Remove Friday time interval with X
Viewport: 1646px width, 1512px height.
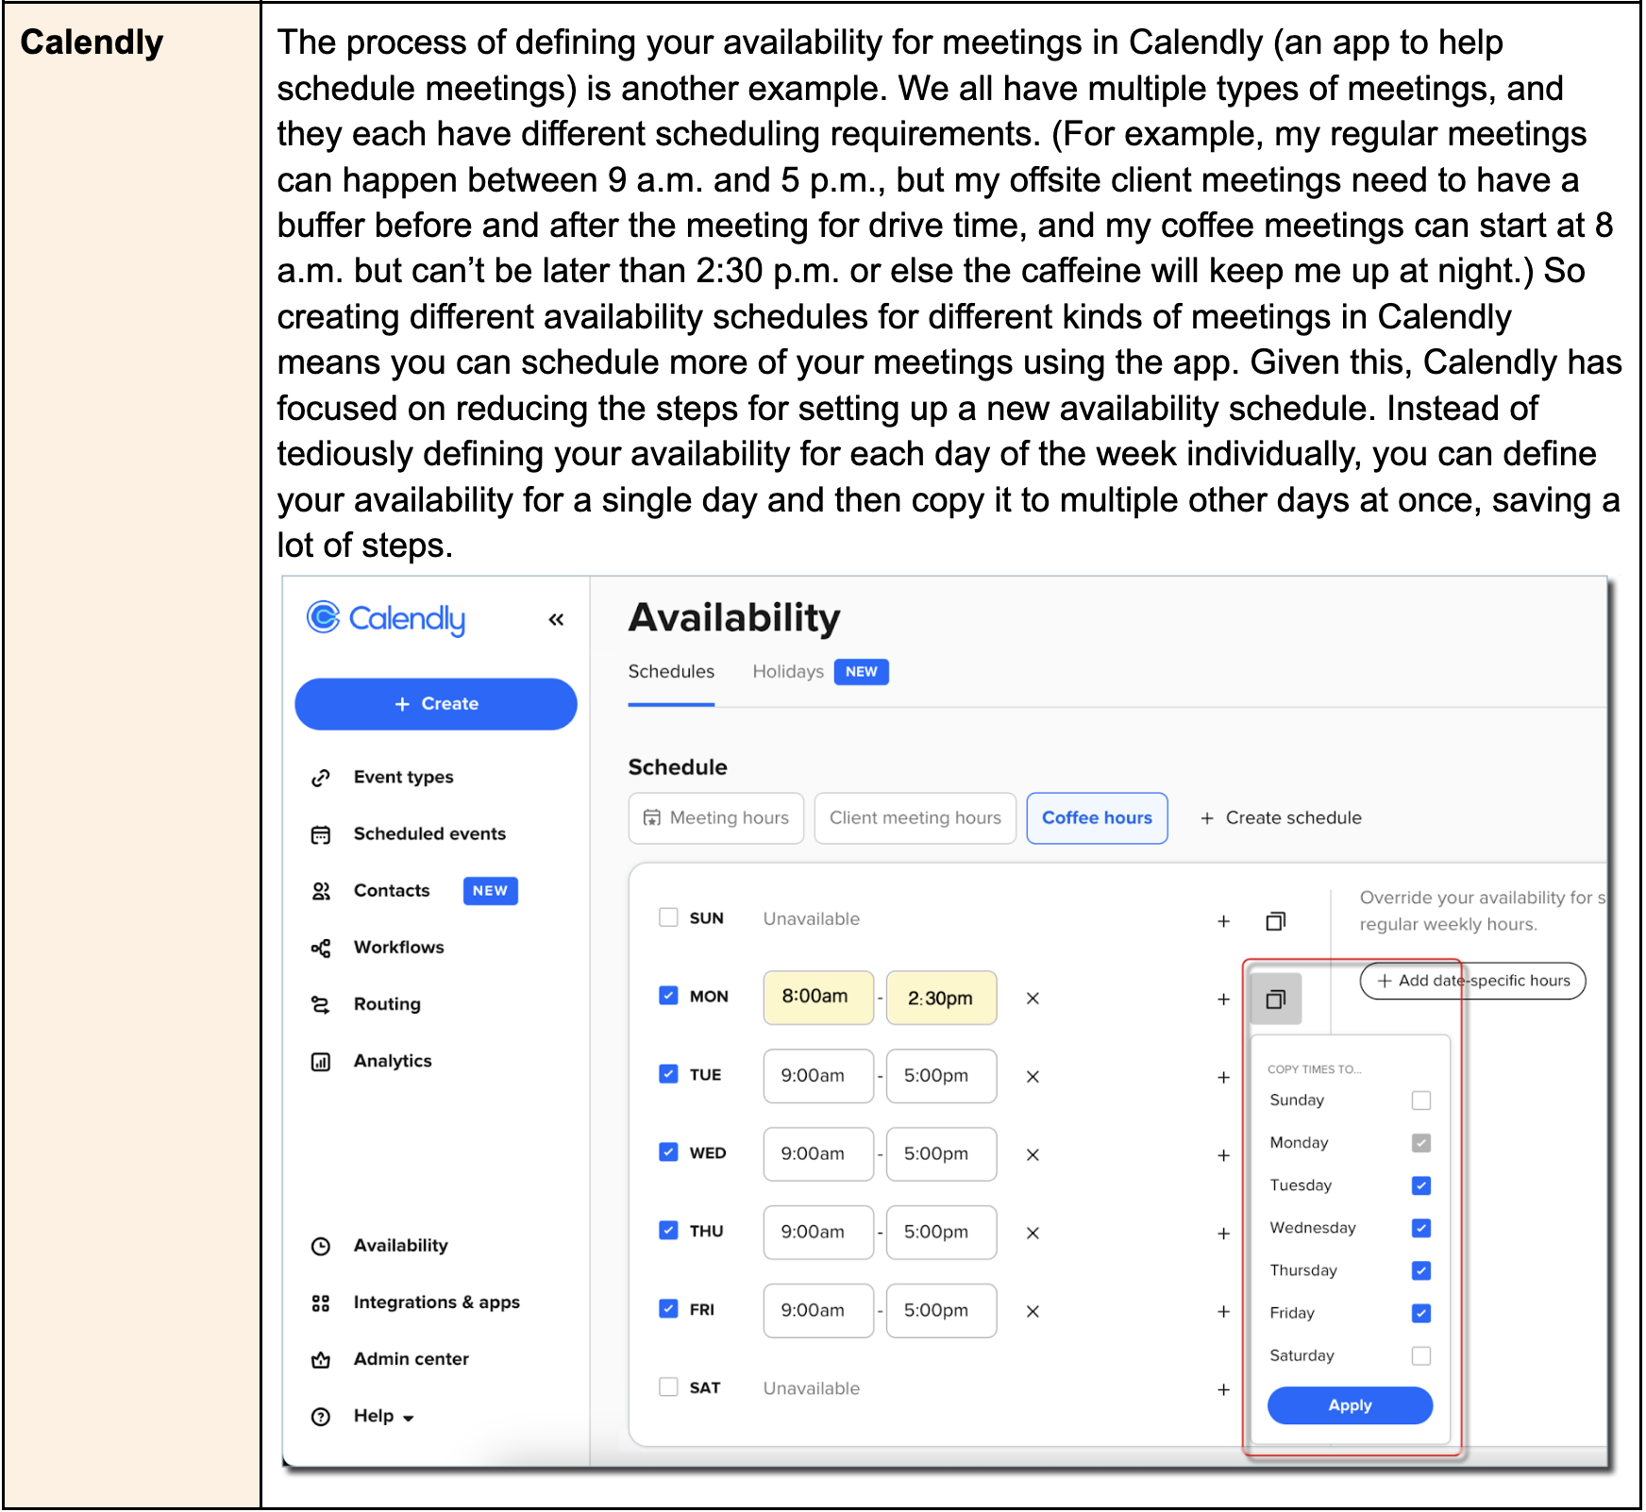1033,1312
